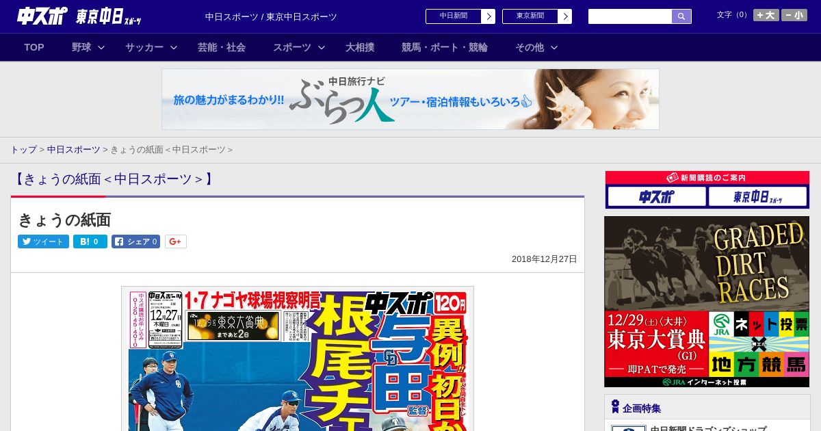
Task: Click the Google+ share button
Action: pos(176,241)
